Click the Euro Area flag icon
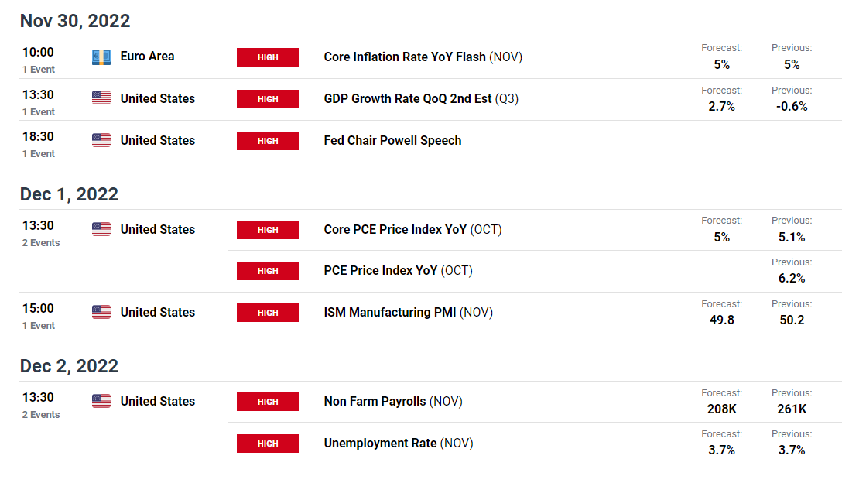842x483 pixels. click(101, 57)
